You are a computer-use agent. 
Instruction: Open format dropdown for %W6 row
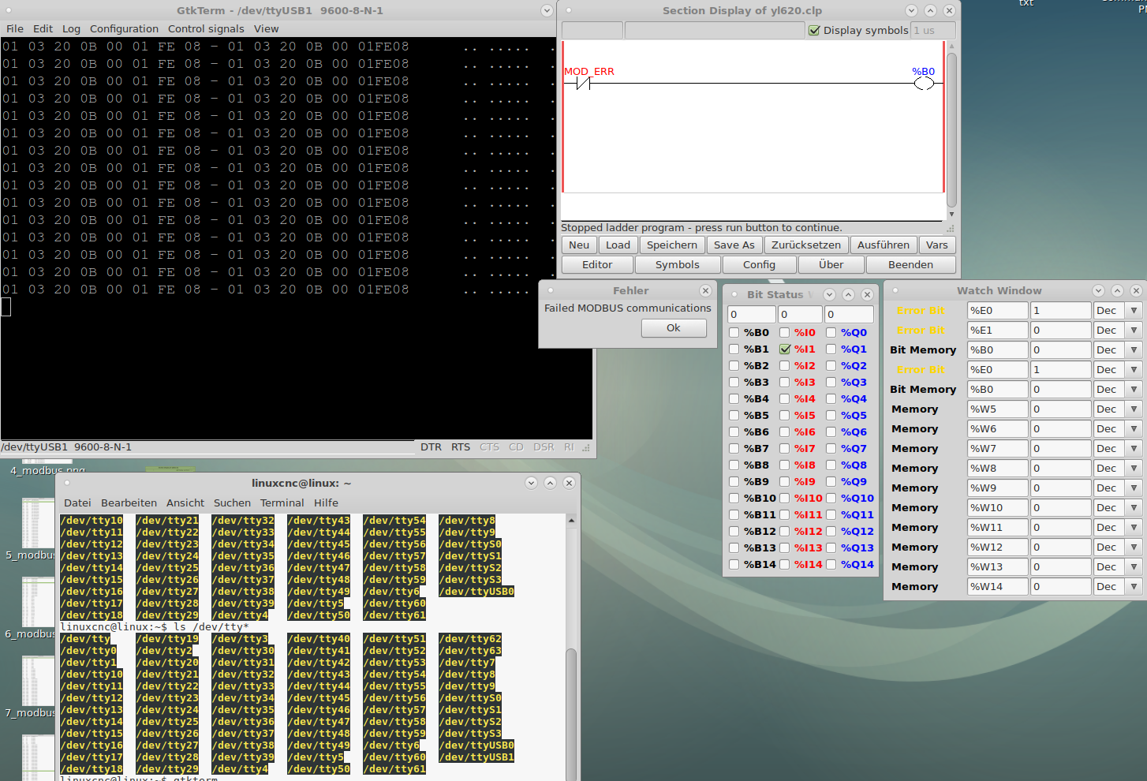point(1134,428)
